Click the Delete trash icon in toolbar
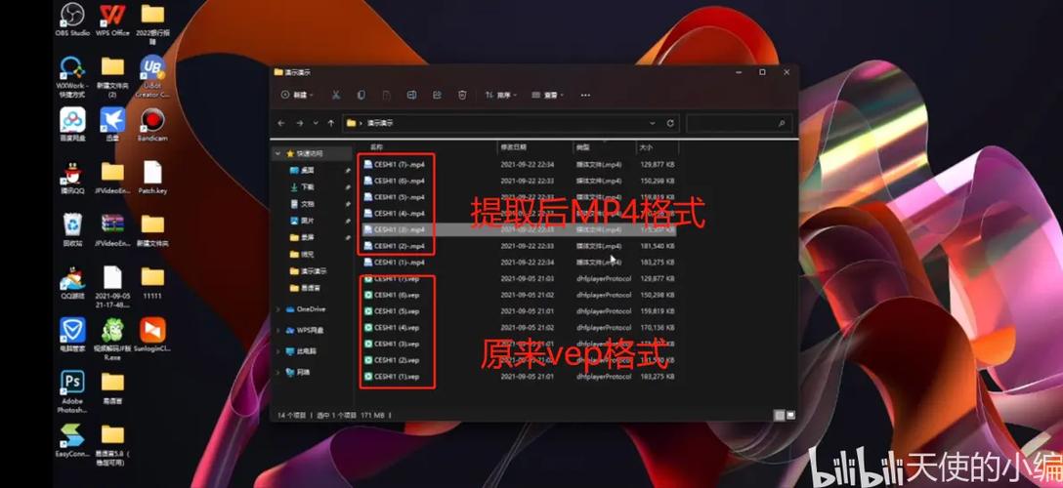This screenshot has height=488, width=1063. coord(462,96)
